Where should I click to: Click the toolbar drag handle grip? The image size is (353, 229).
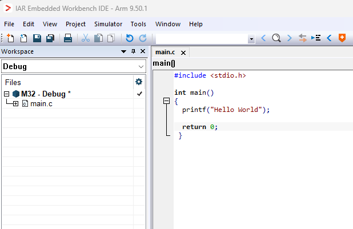click(2, 38)
